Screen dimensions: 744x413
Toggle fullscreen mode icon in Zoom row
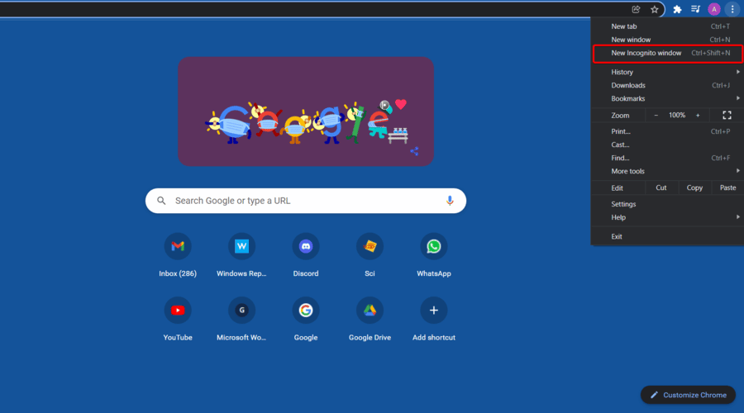(x=727, y=115)
